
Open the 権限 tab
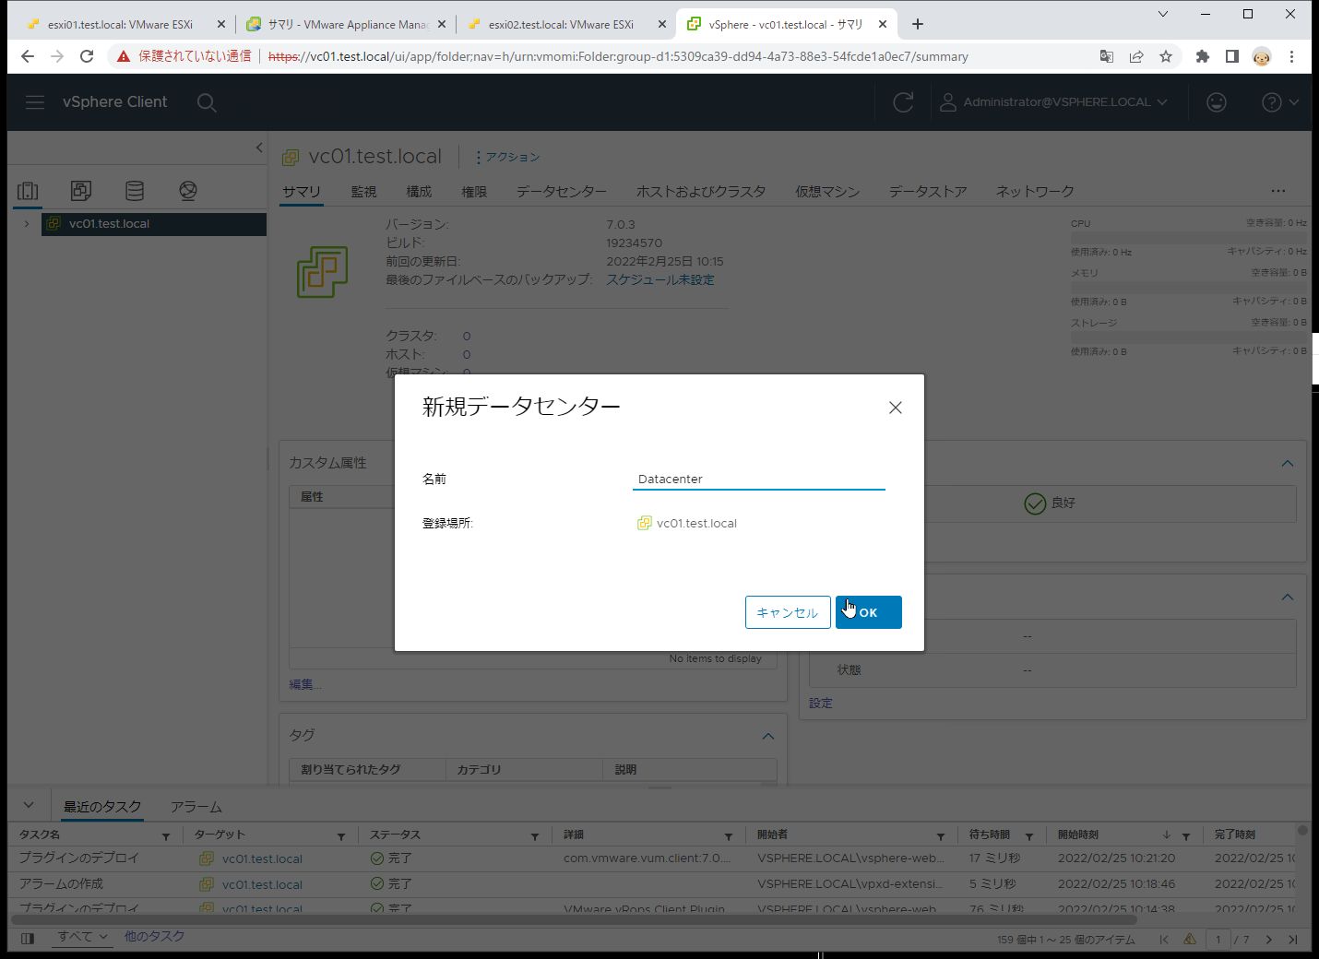[474, 191]
